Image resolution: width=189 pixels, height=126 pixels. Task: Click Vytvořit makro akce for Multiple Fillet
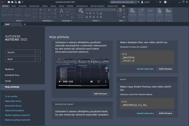click(x=145, y=69)
